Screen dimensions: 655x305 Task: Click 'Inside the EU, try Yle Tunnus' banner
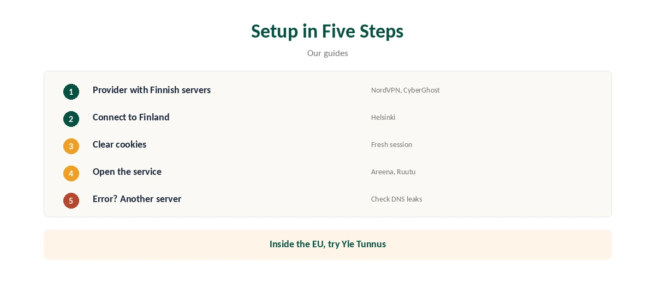[x=327, y=245]
